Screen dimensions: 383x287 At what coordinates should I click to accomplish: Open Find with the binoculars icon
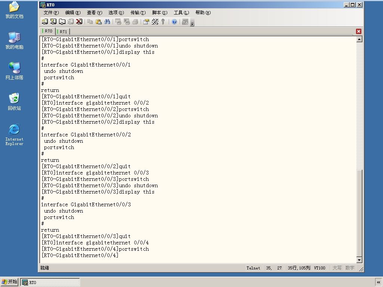pyautogui.click(x=107, y=22)
